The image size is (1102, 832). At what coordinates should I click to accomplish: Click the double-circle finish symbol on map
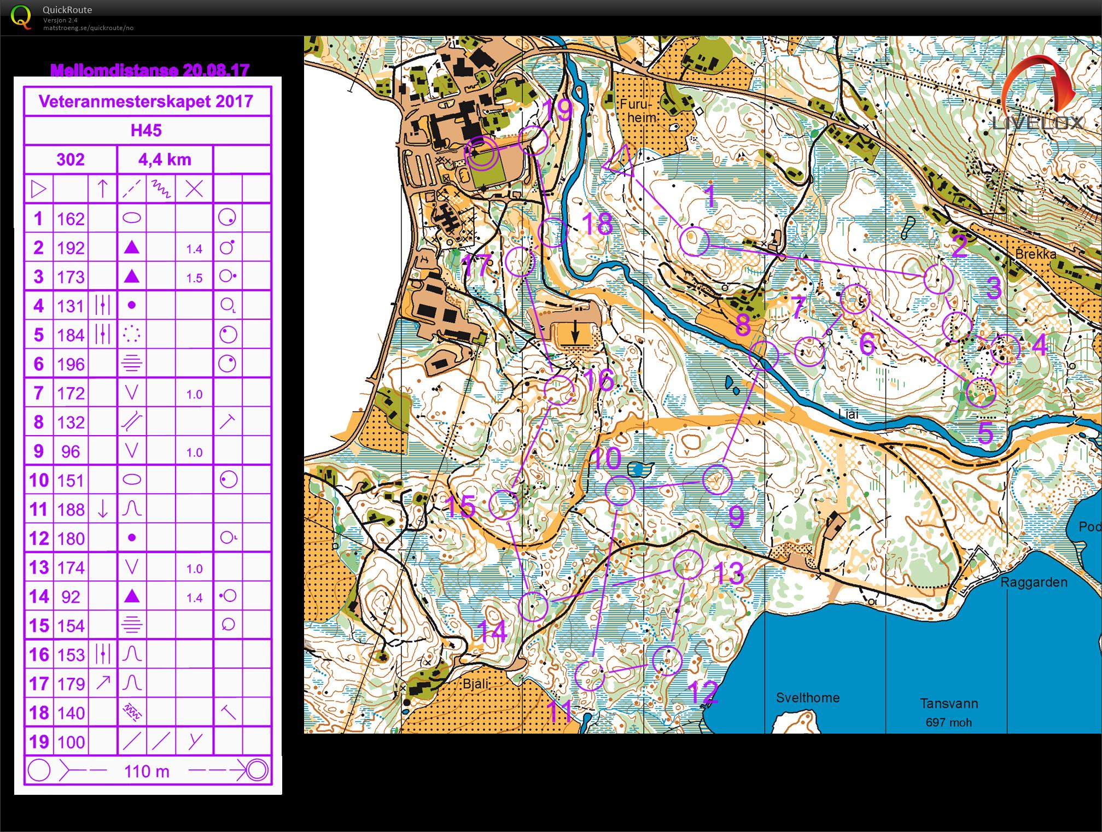point(481,153)
